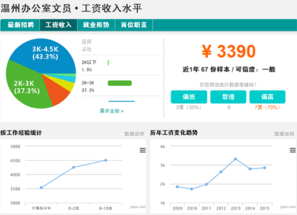
Task: Click the 2K以下 1.5% range row label
Action: pos(89,66)
